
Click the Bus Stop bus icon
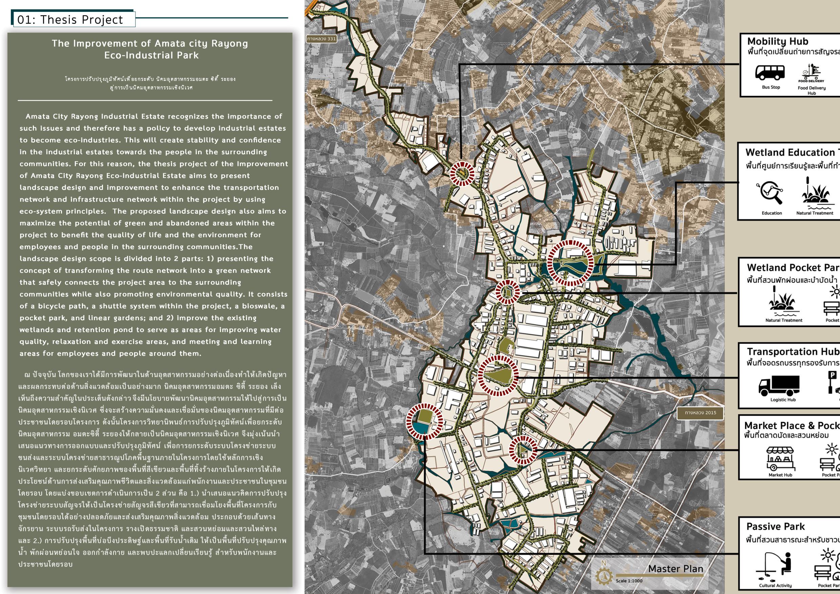[770, 73]
